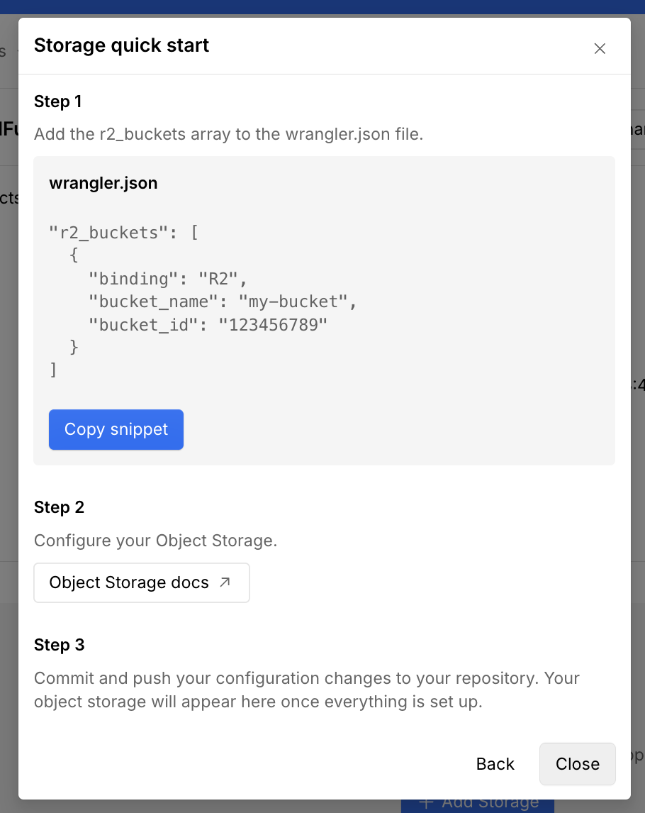Click the wrangler.json filename label

click(103, 183)
